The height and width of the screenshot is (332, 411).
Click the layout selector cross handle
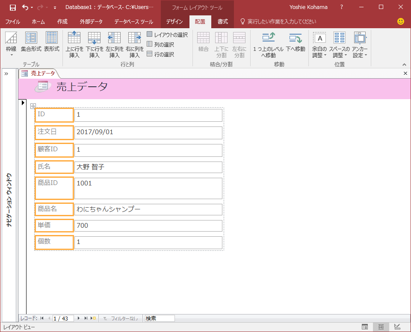(x=33, y=106)
